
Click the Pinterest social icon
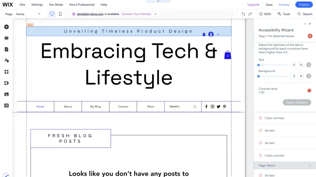pyautogui.click(x=224, y=107)
